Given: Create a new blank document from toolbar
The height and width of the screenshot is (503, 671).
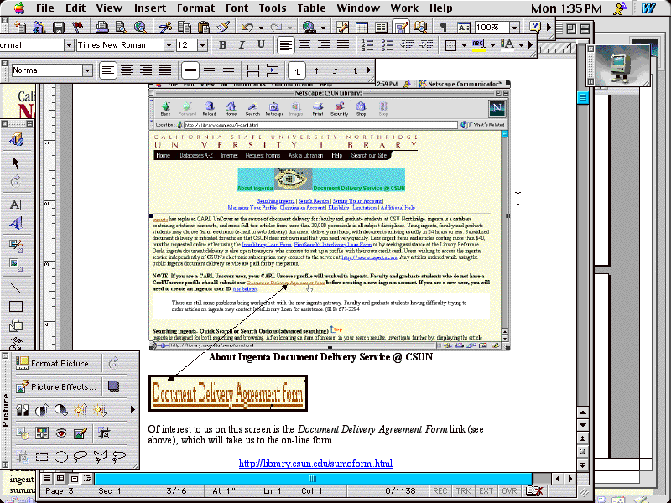Looking at the screenshot, I should [19, 28].
